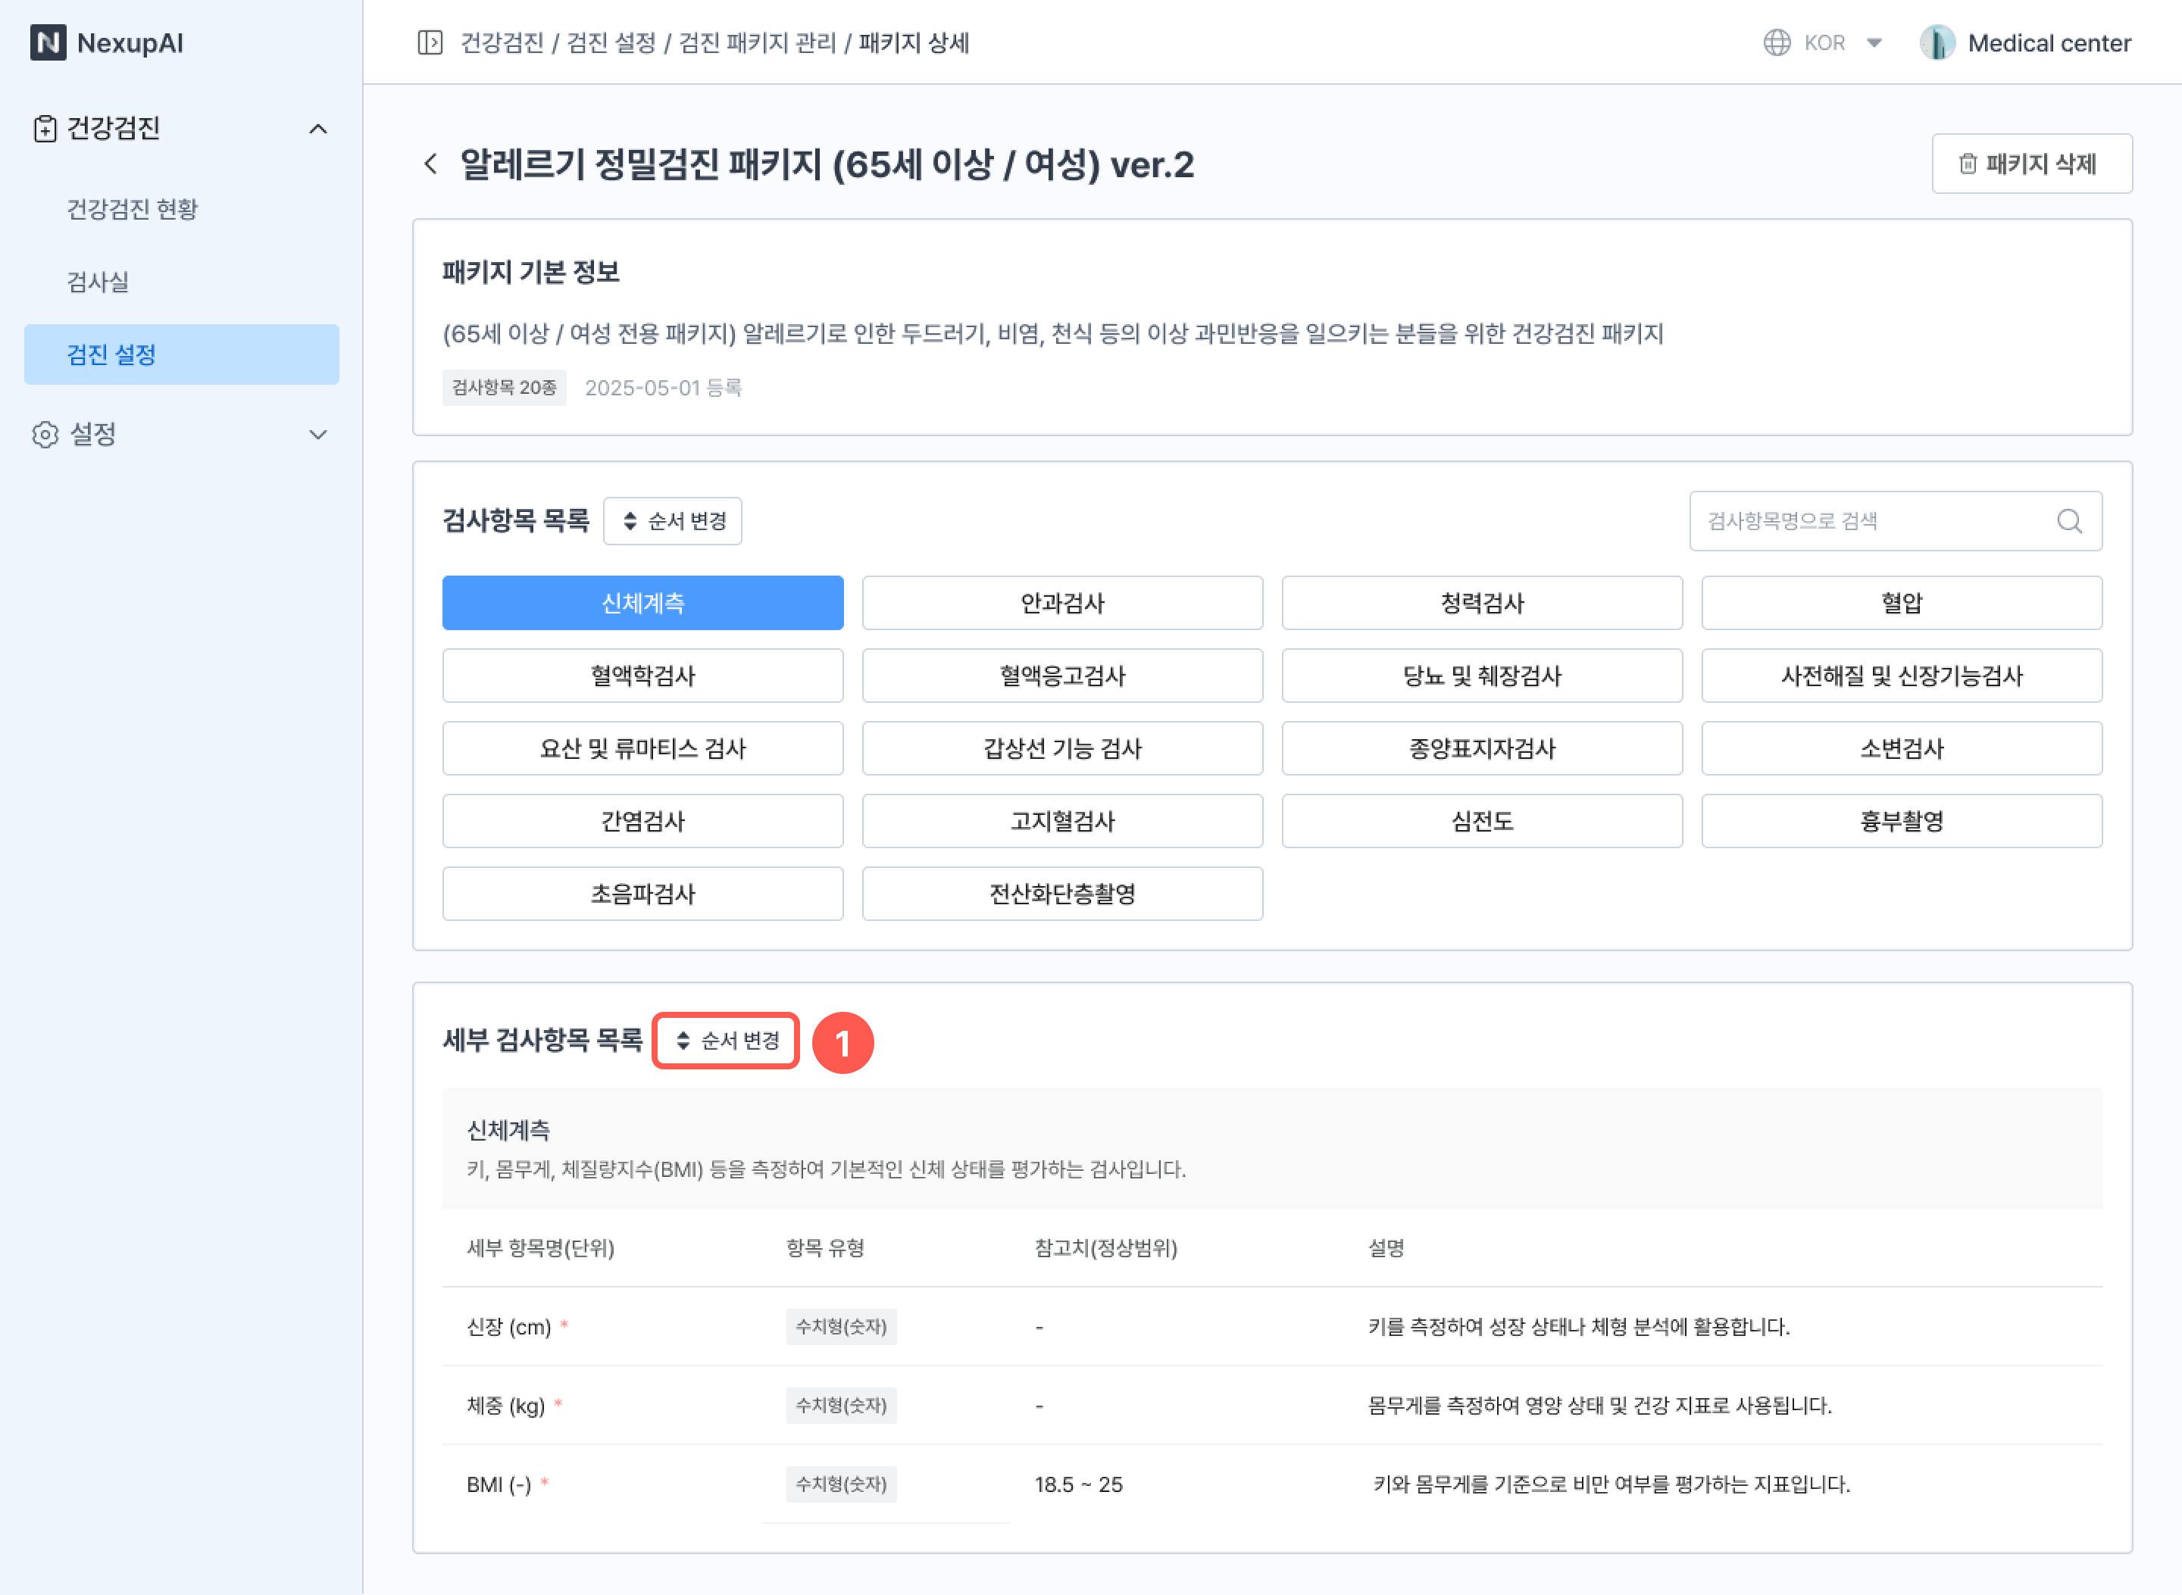The width and height of the screenshot is (2182, 1595).
Task: Click the NexupAI logo icon
Action: [x=47, y=42]
